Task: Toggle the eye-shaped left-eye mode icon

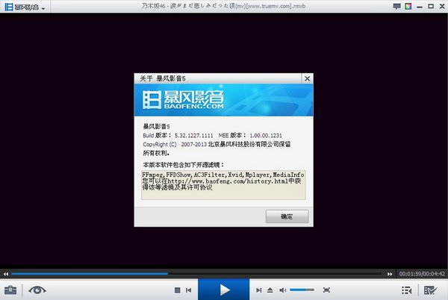Action: 37,290
